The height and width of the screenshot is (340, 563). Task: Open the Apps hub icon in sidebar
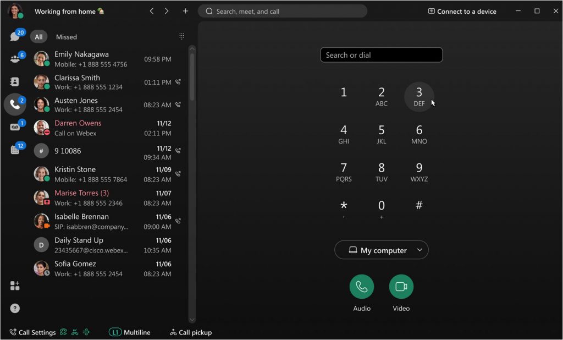point(15,286)
